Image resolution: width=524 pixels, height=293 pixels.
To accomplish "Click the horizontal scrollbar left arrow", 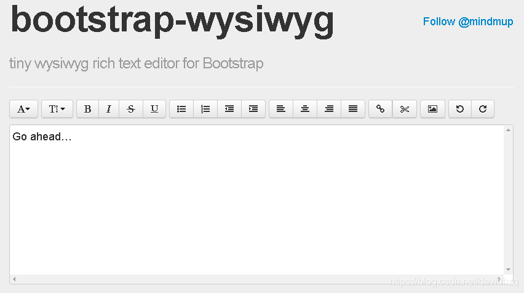I will click(14, 279).
